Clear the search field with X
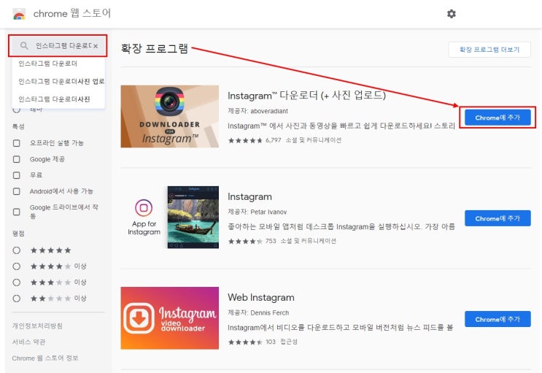The width and height of the screenshot is (542, 373). 96,46
